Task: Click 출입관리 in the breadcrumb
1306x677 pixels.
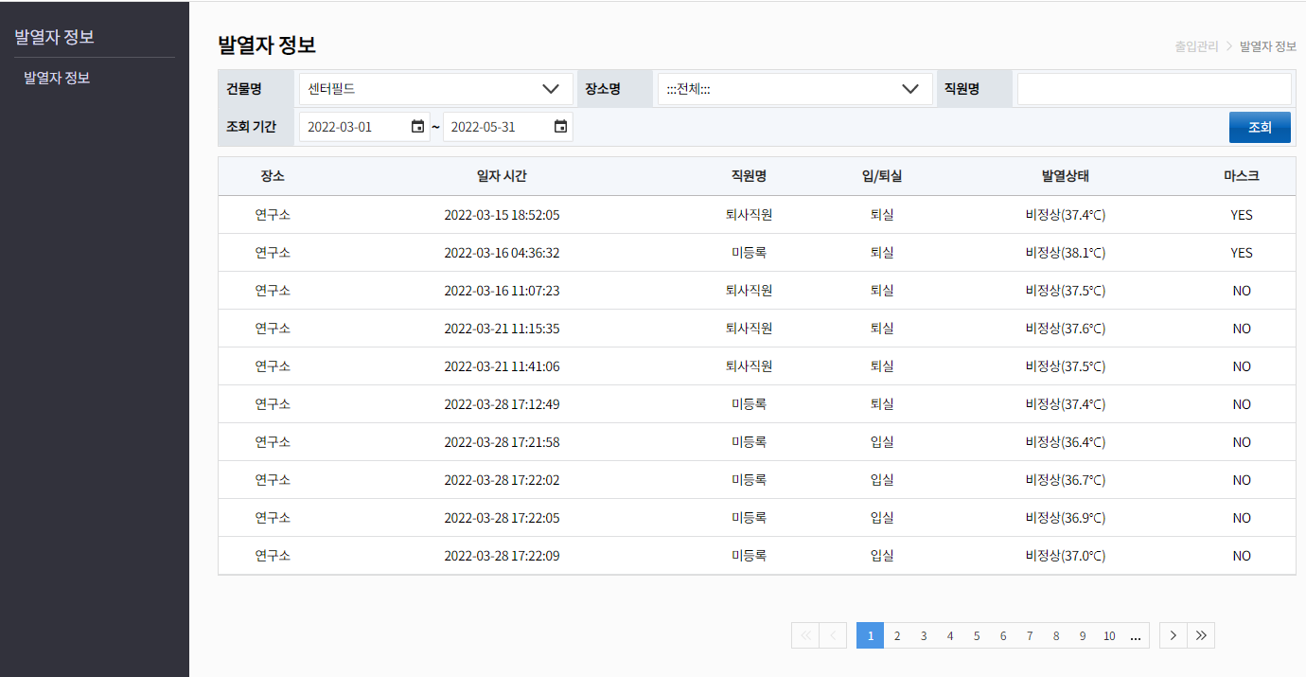Action: point(1196,45)
